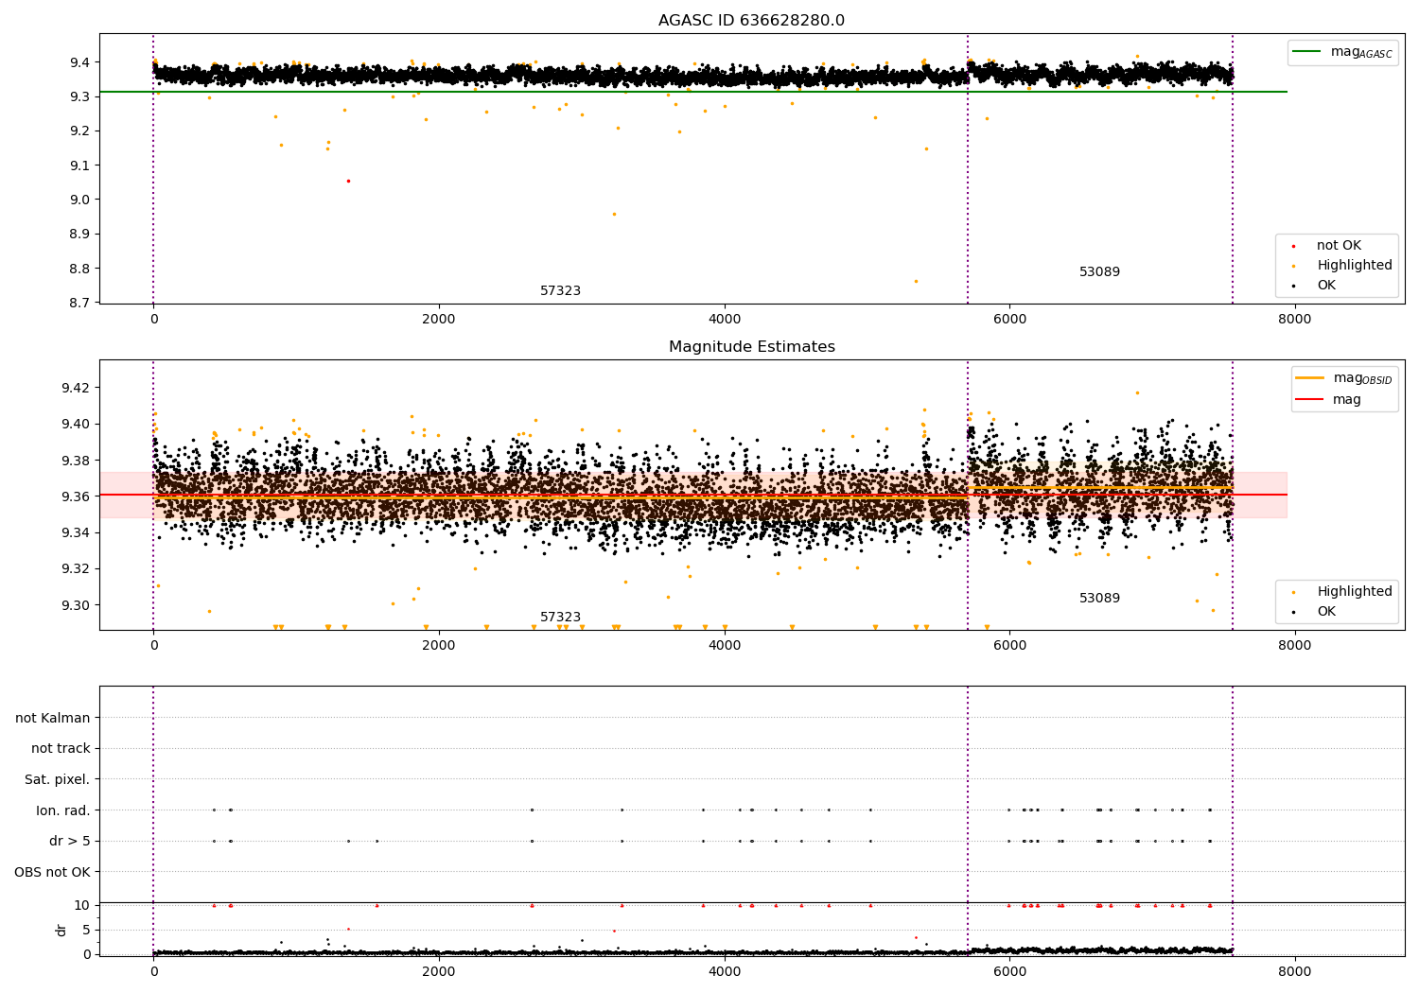
Task: Click the "6000" x-axis tick under the Magnitude Estimates plot
Action: (x=1009, y=646)
